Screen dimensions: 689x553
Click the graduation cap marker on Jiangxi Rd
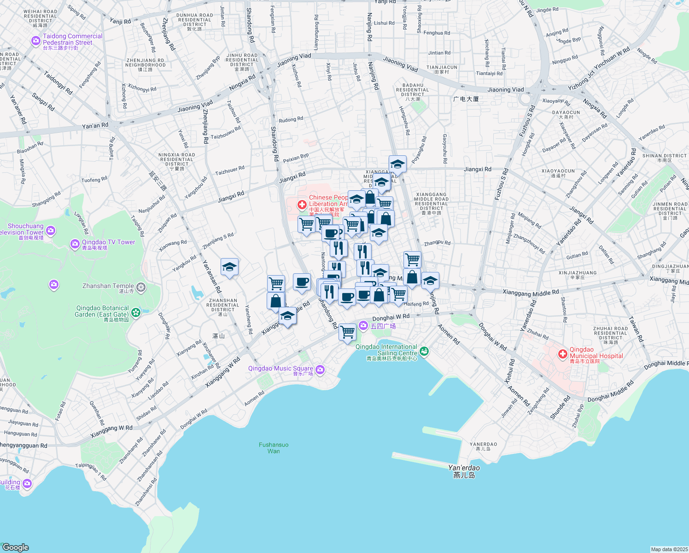[x=397, y=164]
